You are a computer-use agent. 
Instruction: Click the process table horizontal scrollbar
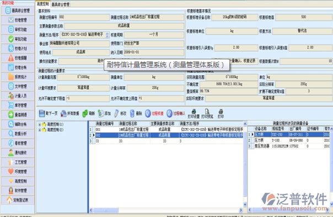[166, 210]
